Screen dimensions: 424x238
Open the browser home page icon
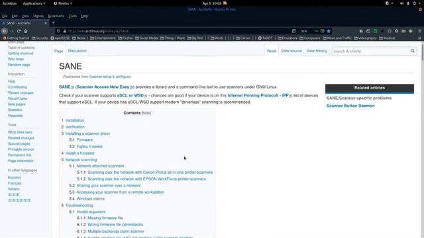point(26,31)
